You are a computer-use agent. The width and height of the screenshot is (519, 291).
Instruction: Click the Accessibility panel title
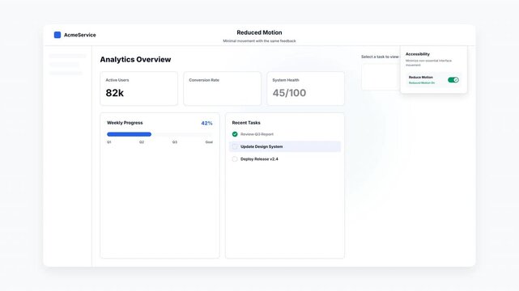(x=418, y=54)
